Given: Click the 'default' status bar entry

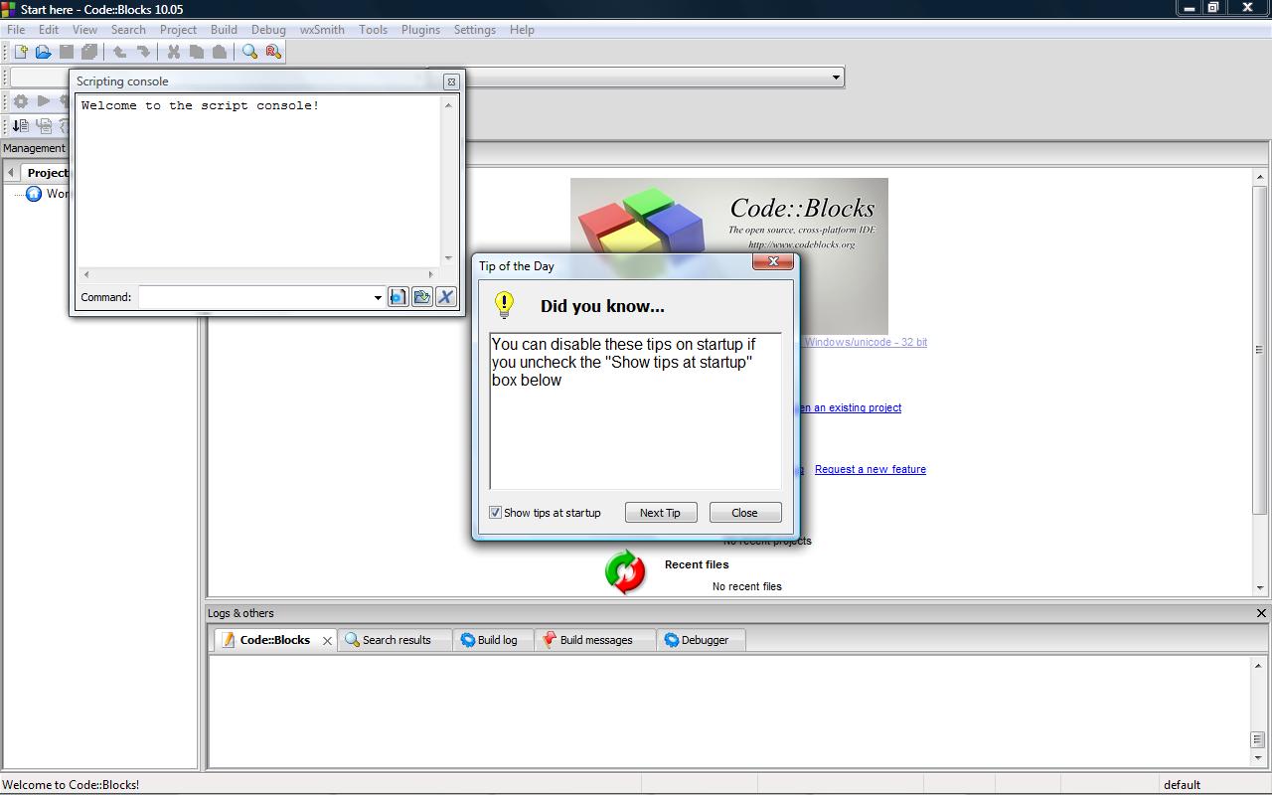Looking at the screenshot, I should coord(1183,785).
